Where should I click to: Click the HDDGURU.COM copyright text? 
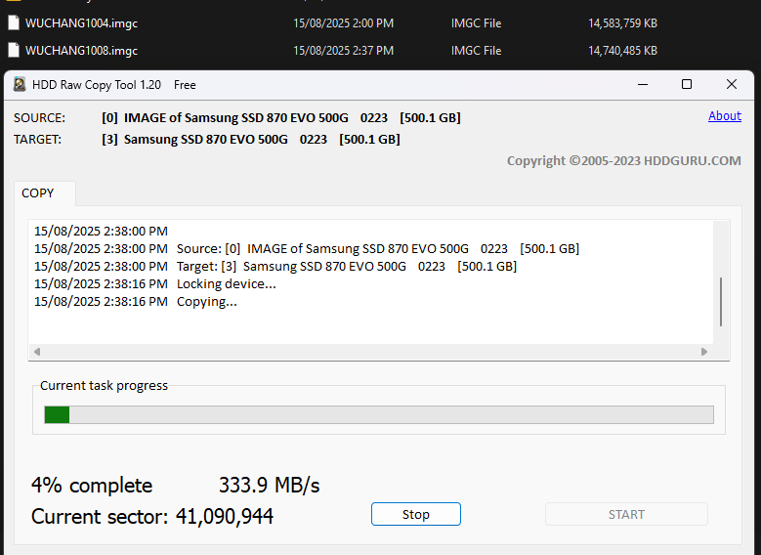[624, 160]
